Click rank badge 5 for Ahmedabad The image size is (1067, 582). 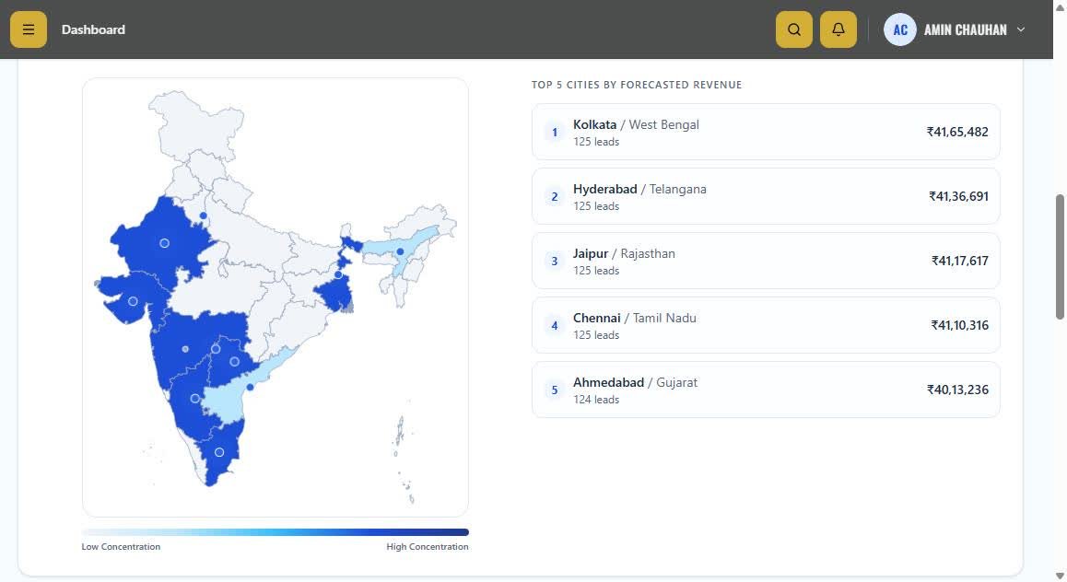(x=554, y=390)
